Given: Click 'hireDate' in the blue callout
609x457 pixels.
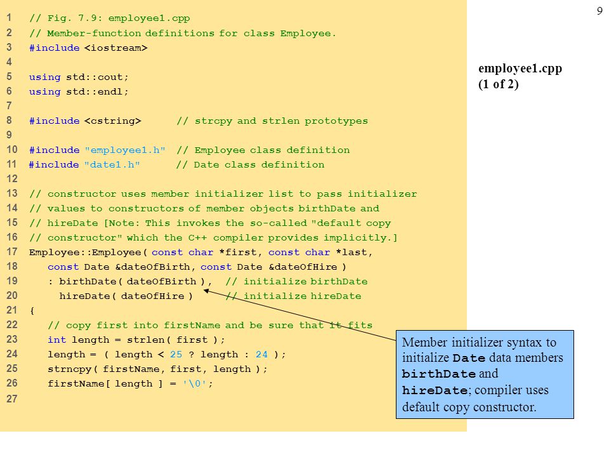Looking at the screenshot, I should tap(435, 390).
